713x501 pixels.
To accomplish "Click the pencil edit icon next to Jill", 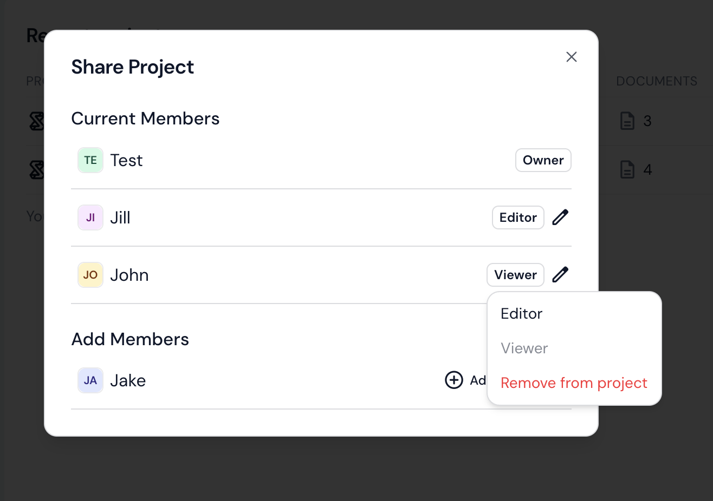I will pyautogui.click(x=560, y=217).
